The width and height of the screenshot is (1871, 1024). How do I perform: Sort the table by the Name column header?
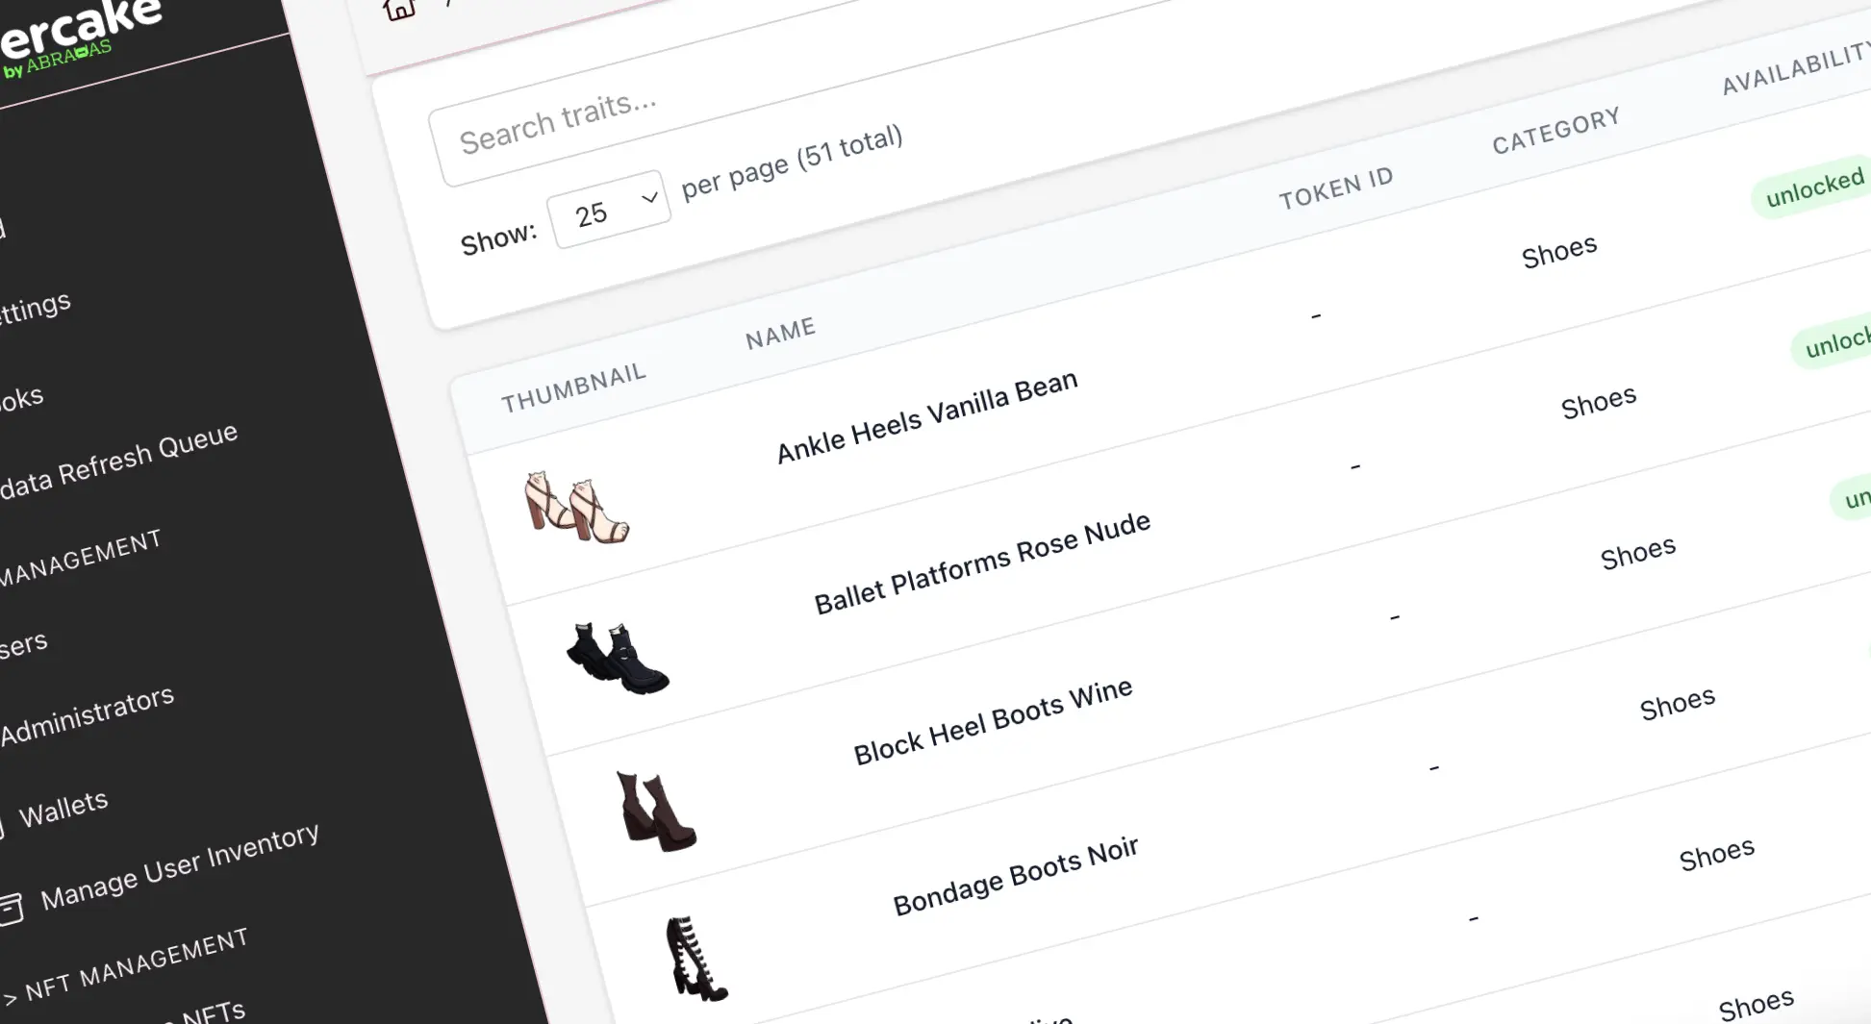780,334
